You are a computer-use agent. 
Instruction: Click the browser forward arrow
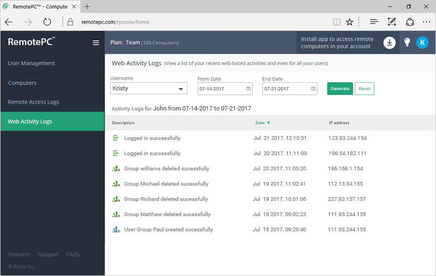click(28, 22)
